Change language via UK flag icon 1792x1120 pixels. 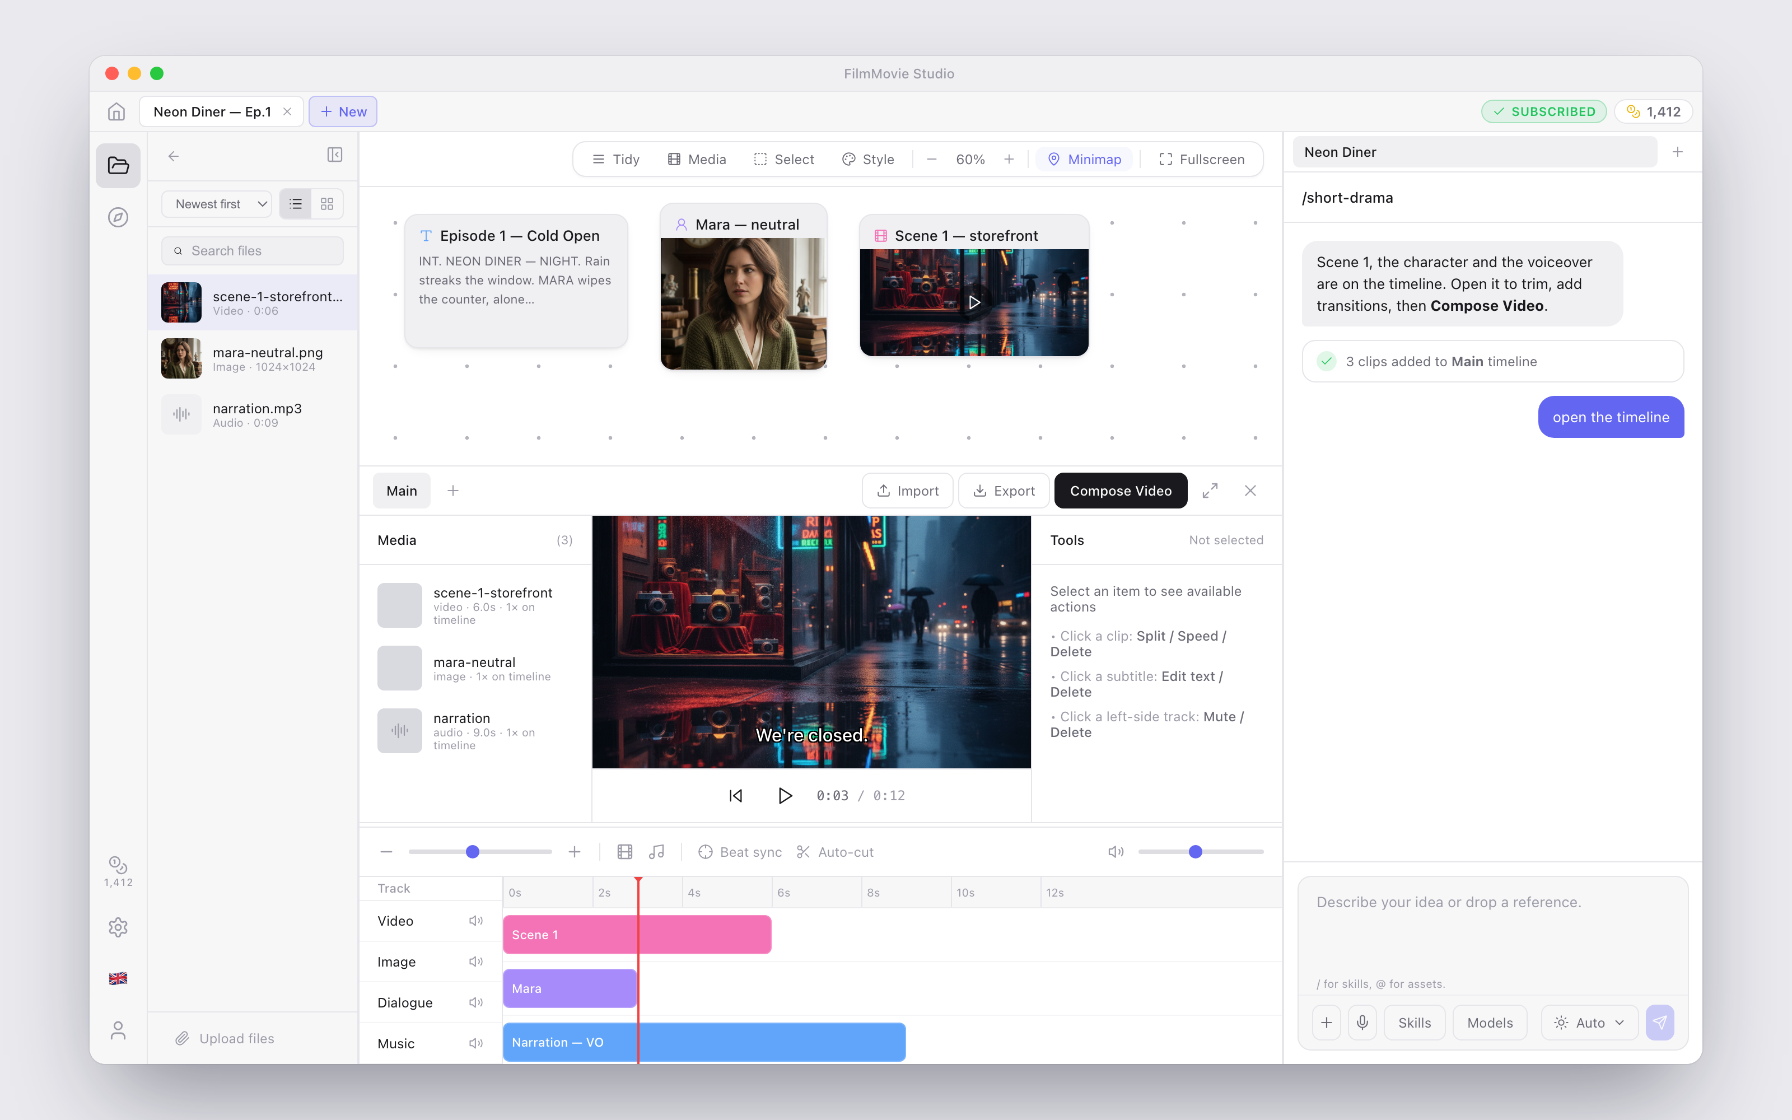(x=118, y=978)
